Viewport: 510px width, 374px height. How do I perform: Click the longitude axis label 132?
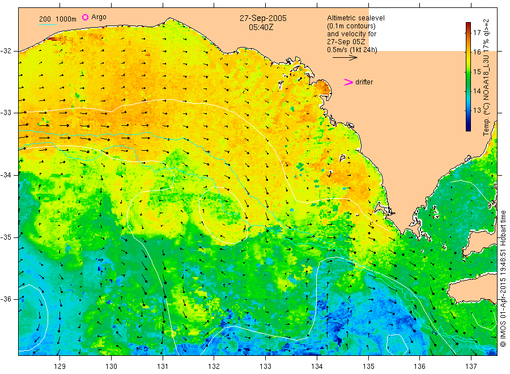pos(214,367)
